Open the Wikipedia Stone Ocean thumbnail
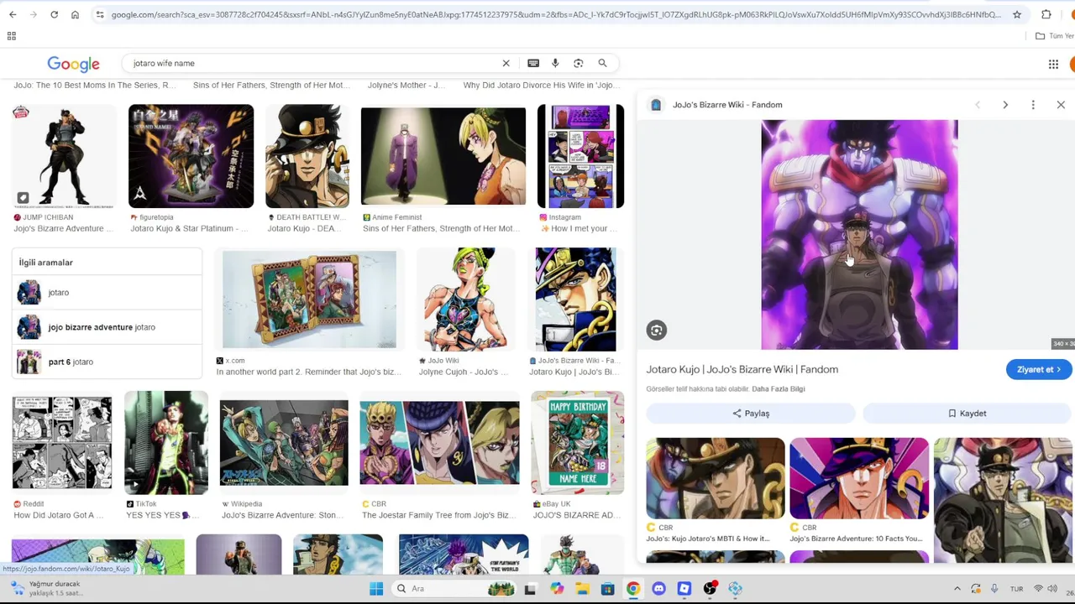 coord(284,443)
